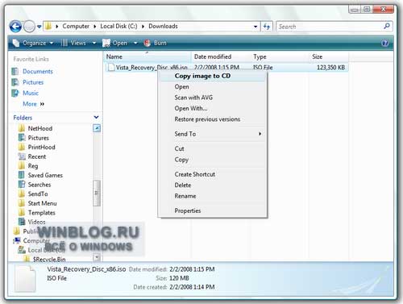The image size is (403, 304).
Task: Sort by Date modified column header
Action: click(221, 56)
